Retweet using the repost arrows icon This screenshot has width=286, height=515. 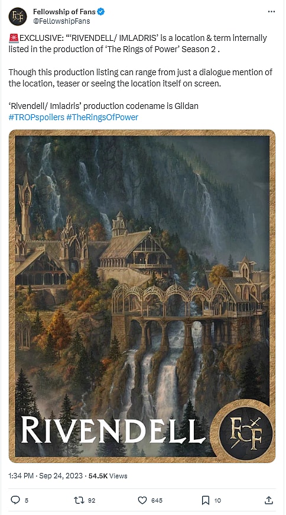pos(79,500)
